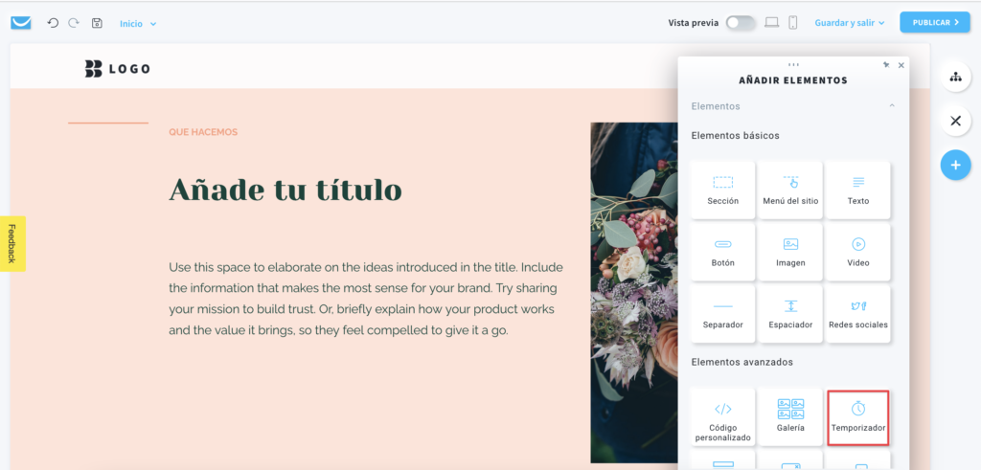Add a Video element
981x470 pixels.
857,252
